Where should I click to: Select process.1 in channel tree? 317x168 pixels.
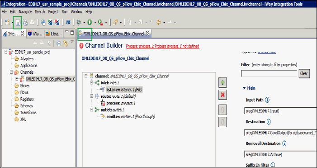click(121, 103)
